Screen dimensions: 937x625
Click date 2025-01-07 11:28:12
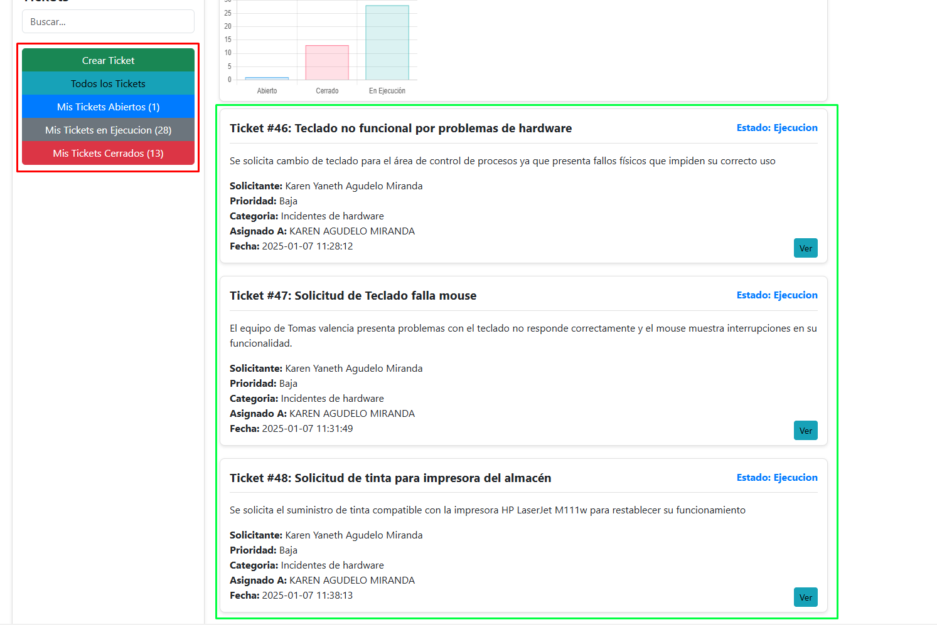(308, 246)
